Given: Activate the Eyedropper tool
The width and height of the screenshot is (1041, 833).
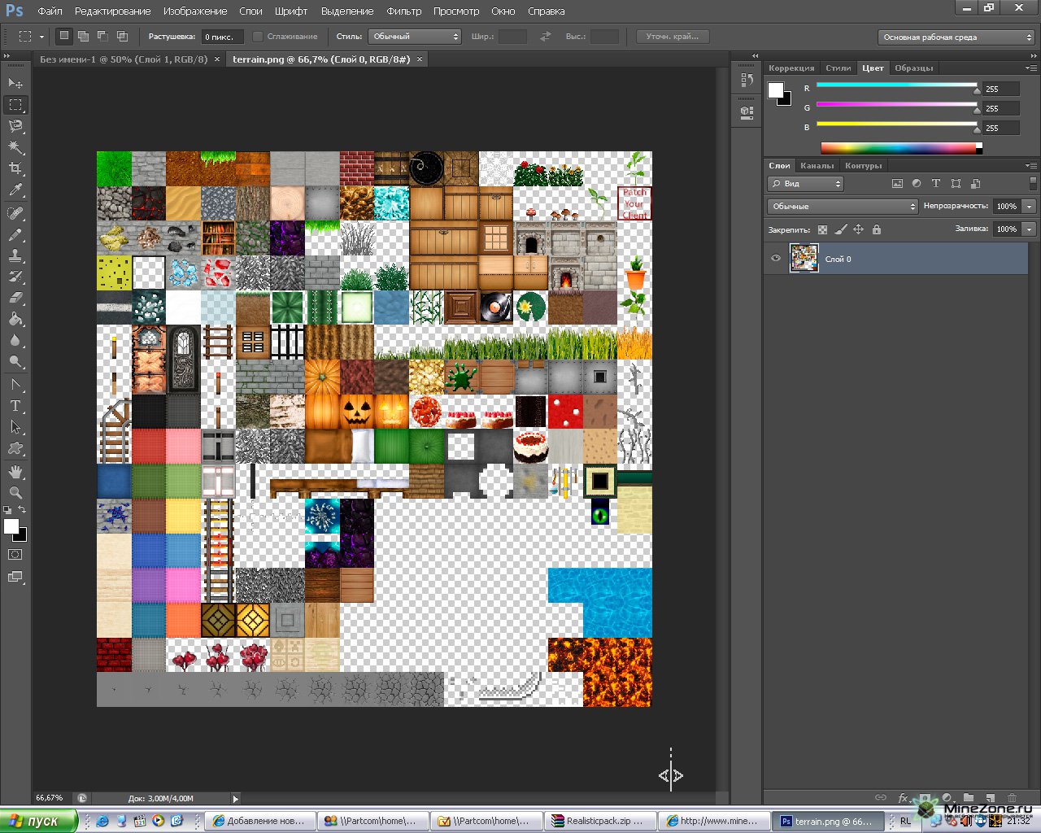Looking at the screenshot, I should coord(15,190).
